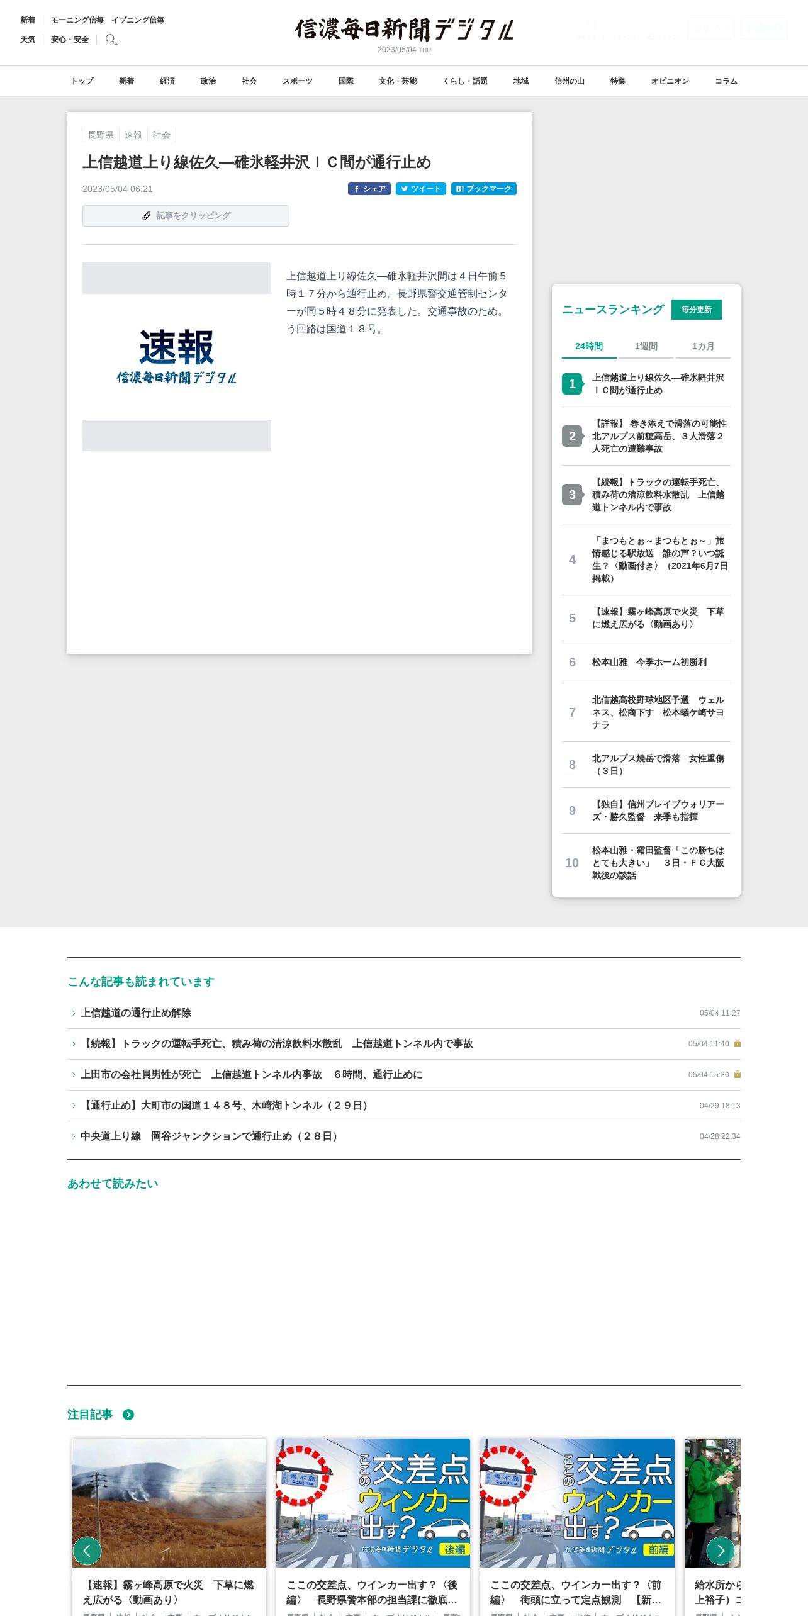808x1616 pixels.
Task: Open 特集 navigation item
Action: [x=618, y=81]
